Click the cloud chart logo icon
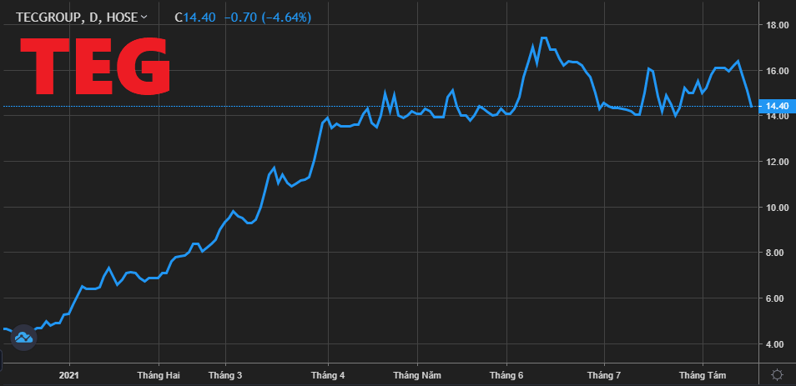796x386 pixels. (x=24, y=338)
